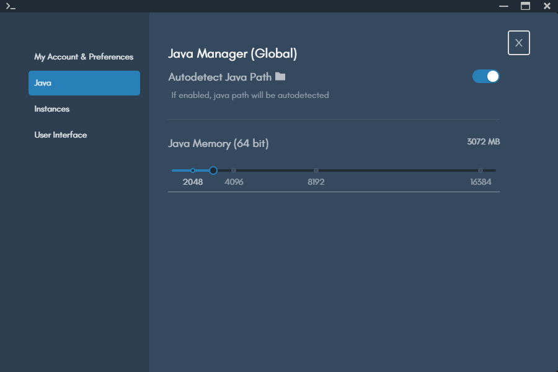Select the 8192 tick mark on the slider
This screenshot has width=558, height=372.
click(x=316, y=170)
